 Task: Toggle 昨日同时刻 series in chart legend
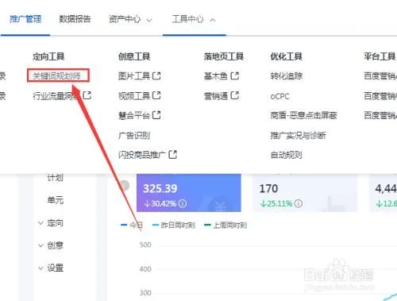(x=174, y=226)
